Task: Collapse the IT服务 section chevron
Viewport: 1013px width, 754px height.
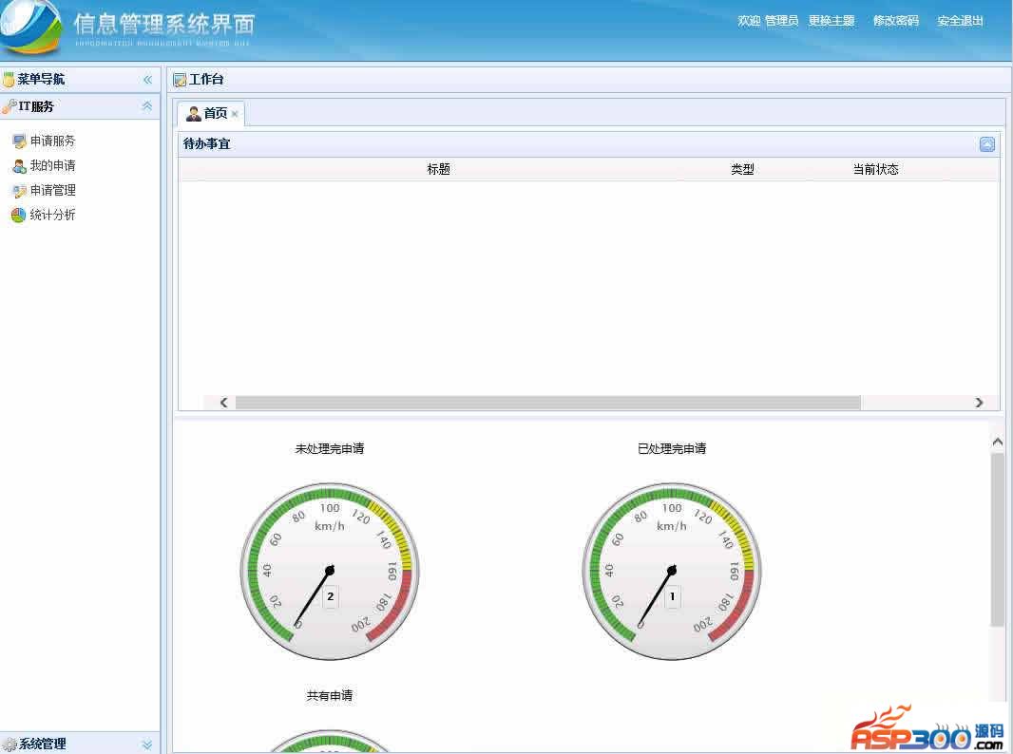Action: (x=147, y=105)
